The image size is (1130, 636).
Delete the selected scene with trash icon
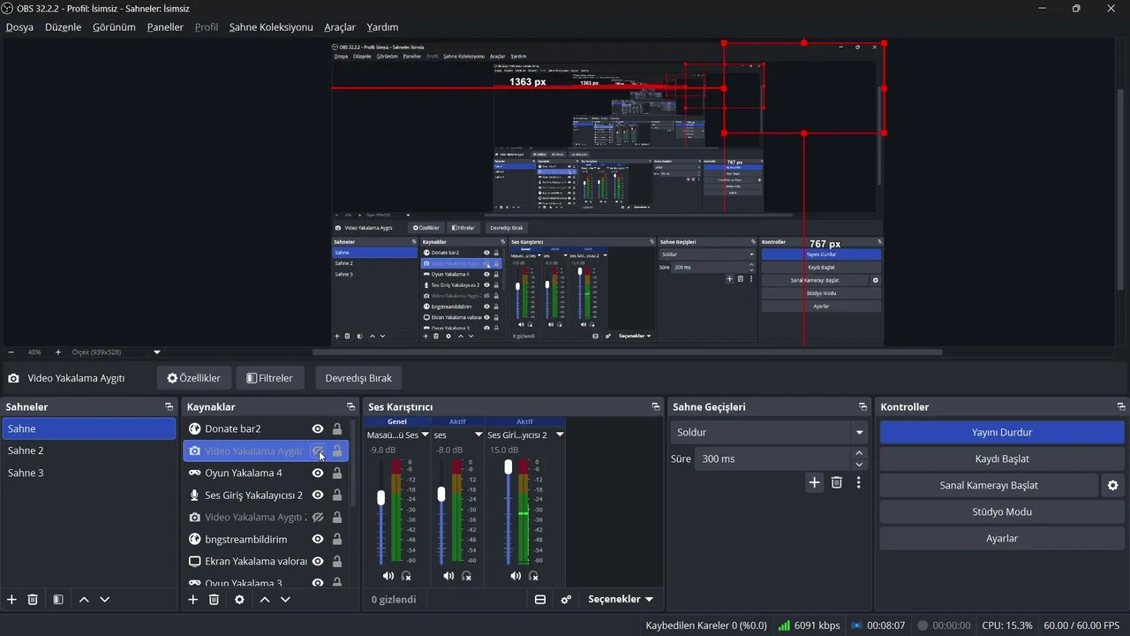[x=33, y=599]
